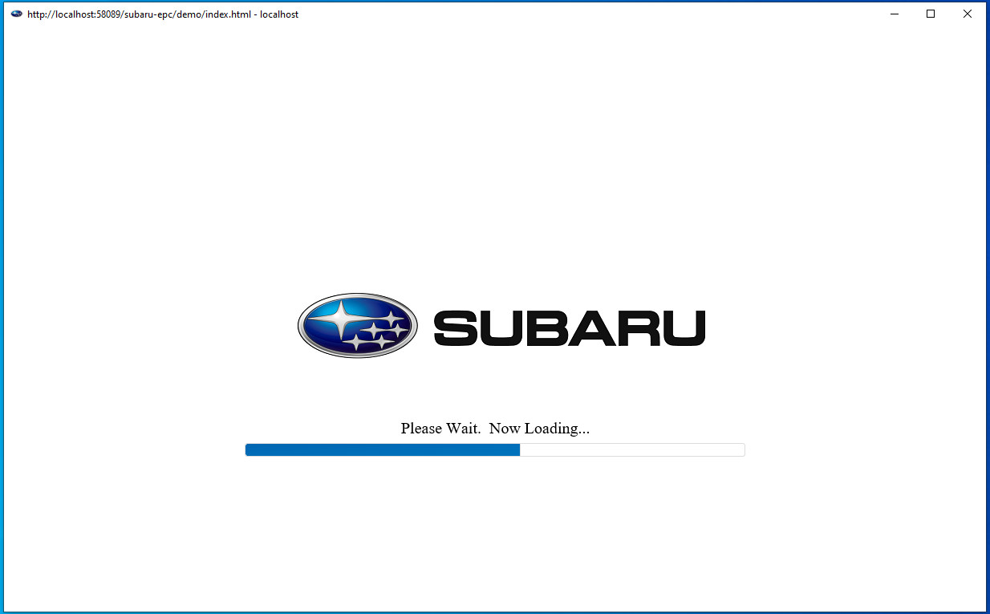Click the loading progress bar
The width and height of the screenshot is (990, 614).
495,449
